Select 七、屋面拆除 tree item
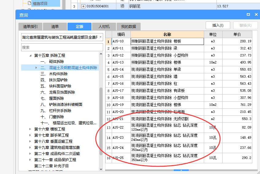The width and height of the screenshot is (260, 174). click(x=52, y=99)
